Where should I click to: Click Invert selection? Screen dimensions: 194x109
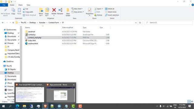point(112,15)
